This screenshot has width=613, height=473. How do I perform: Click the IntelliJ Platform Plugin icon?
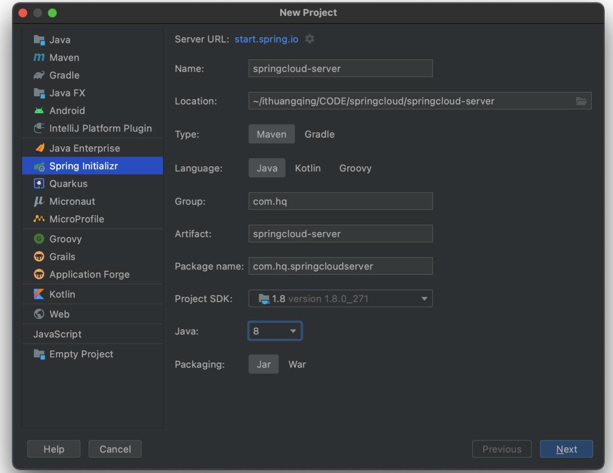[39, 128]
